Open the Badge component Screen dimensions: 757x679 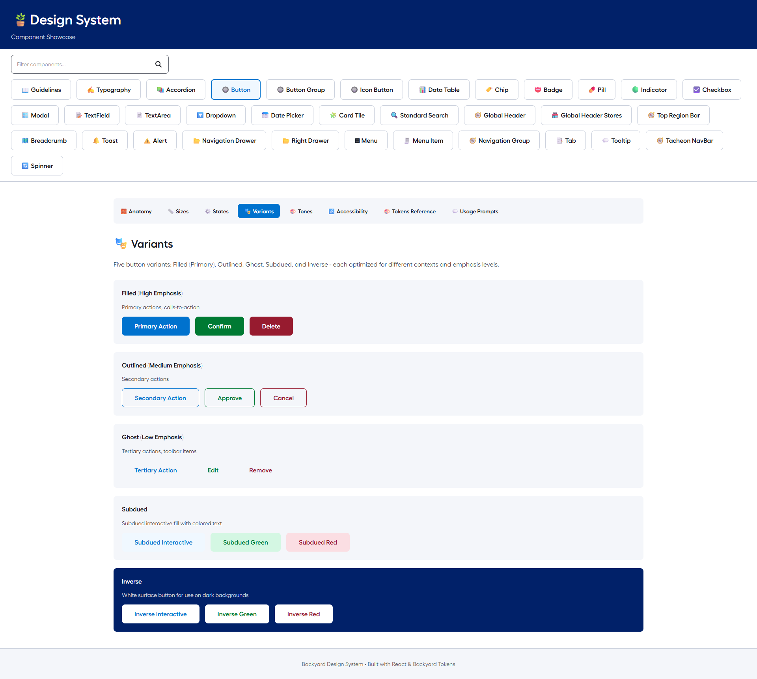coord(548,90)
